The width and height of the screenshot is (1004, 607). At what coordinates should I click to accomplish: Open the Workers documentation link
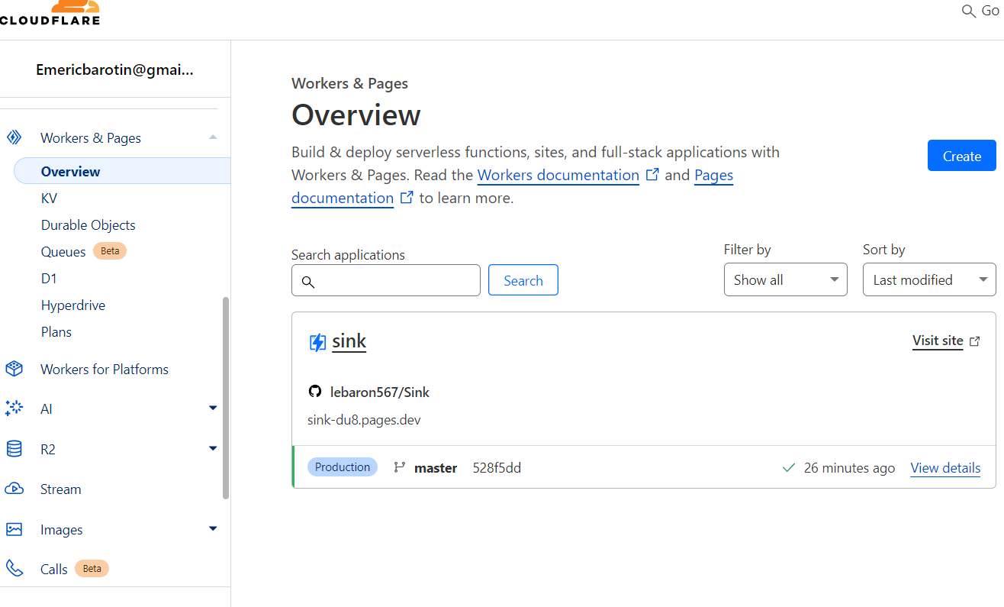[558, 175]
